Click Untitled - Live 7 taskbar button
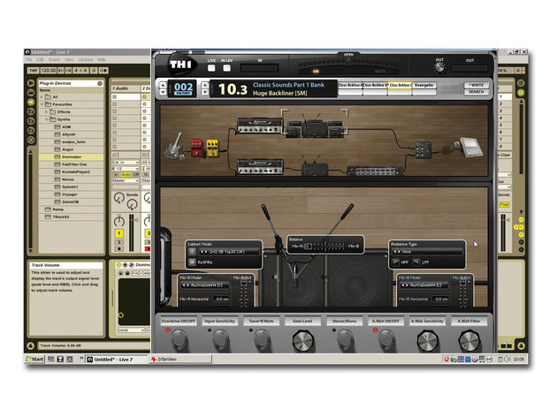The width and height of the screenshot is (557, 418). pyautogui.click(x=116, y=360)
